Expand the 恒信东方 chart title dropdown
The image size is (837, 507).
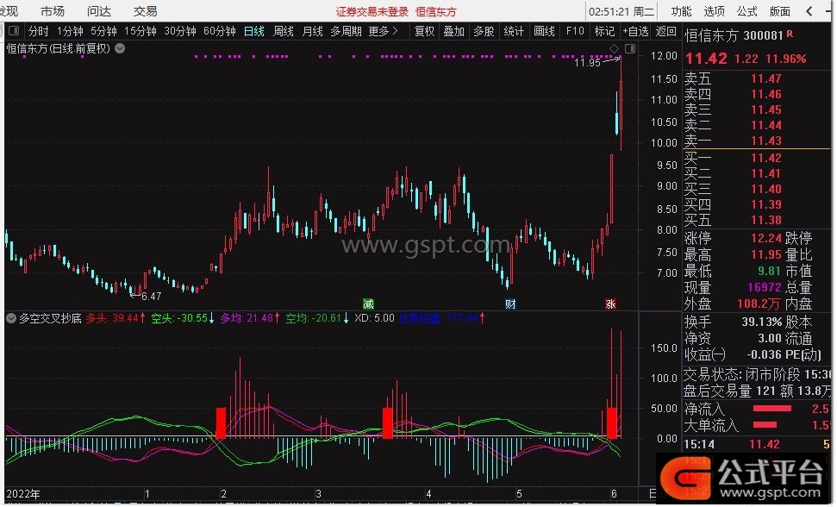click(120, 48)
